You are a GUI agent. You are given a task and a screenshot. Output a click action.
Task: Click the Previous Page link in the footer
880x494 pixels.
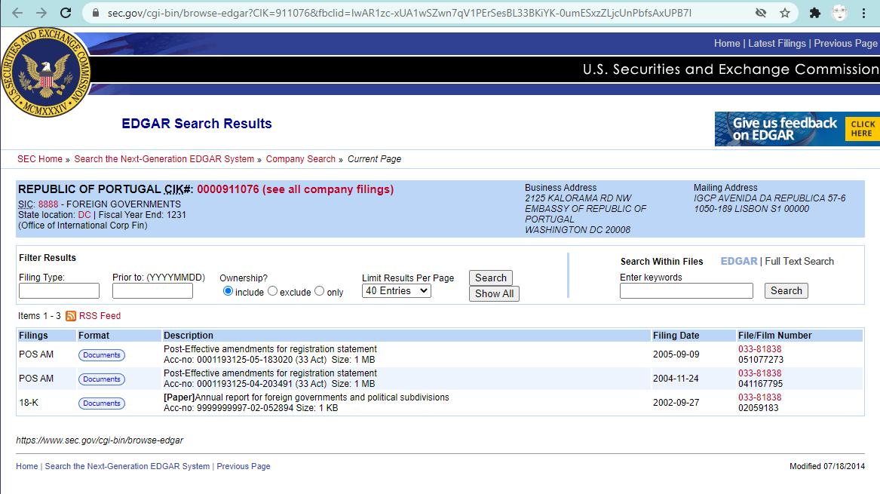(x=244, y=467)
